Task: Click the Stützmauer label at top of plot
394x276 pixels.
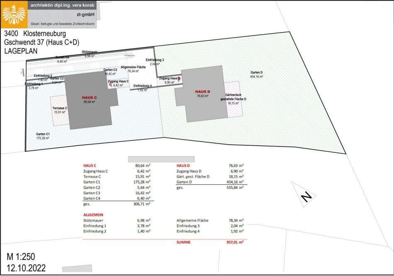Action: pos(90,52)
